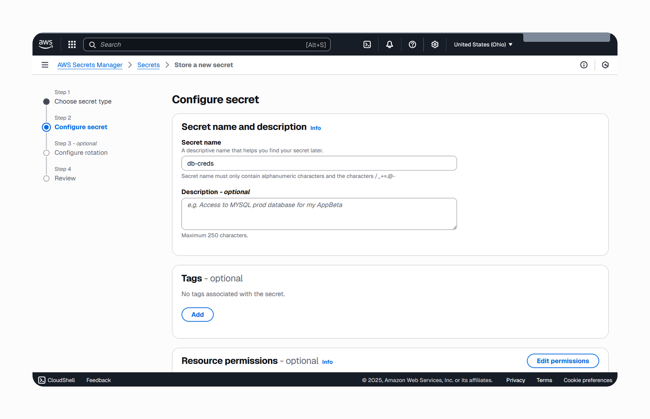
Task: Click the Description text area
Action: 319,214
